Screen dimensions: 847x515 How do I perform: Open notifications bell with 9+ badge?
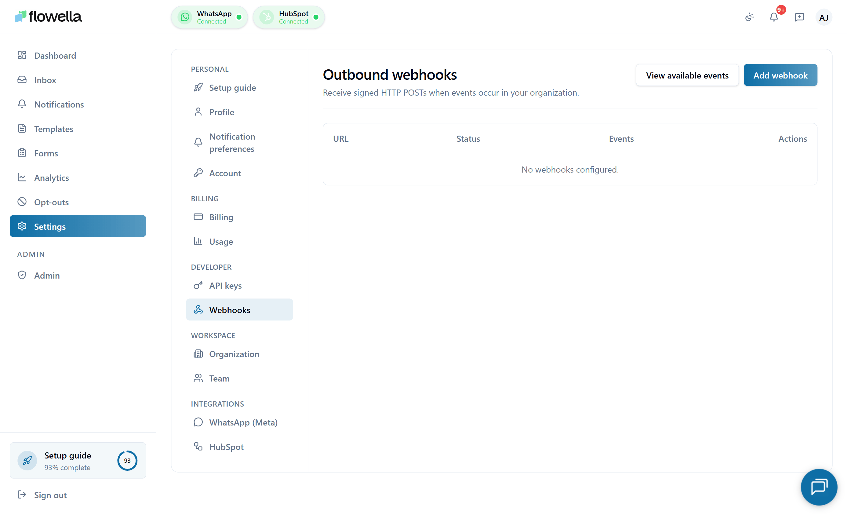click(x=774, y=17)
